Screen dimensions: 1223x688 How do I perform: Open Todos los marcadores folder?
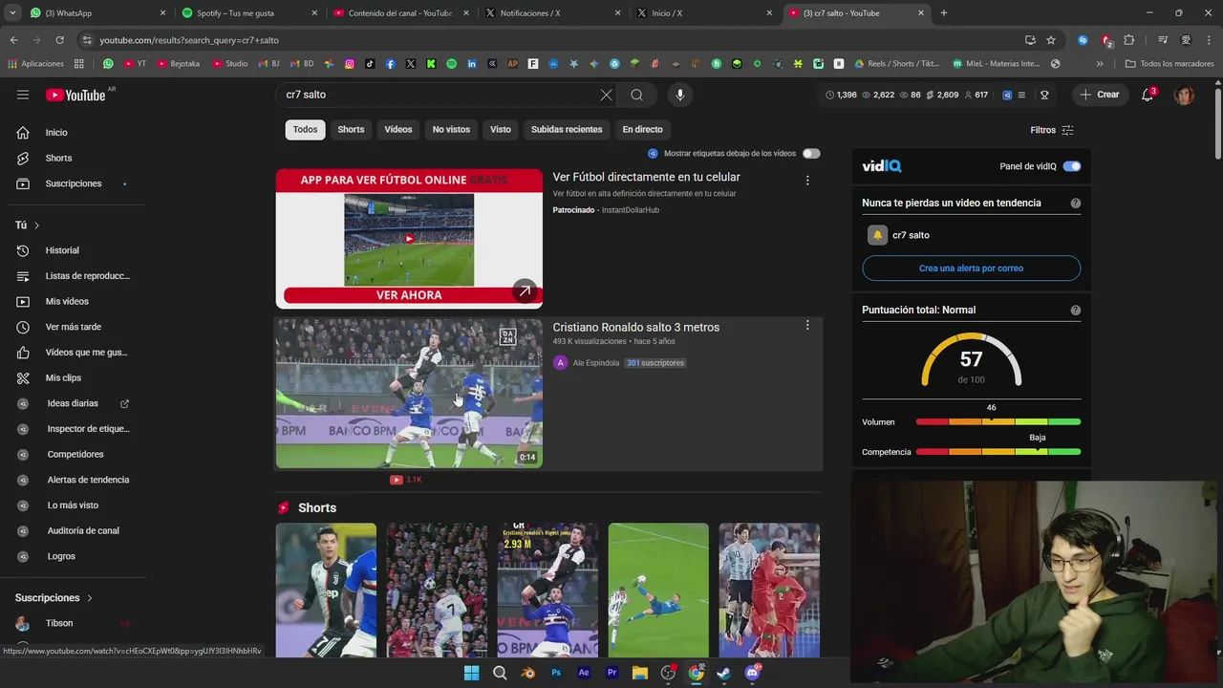1169,64
